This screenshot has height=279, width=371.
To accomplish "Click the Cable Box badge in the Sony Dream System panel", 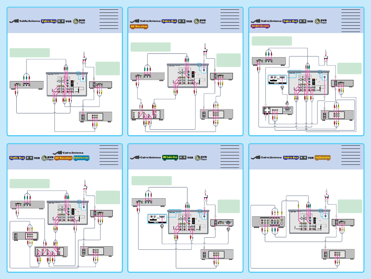I will coord(291,158).
